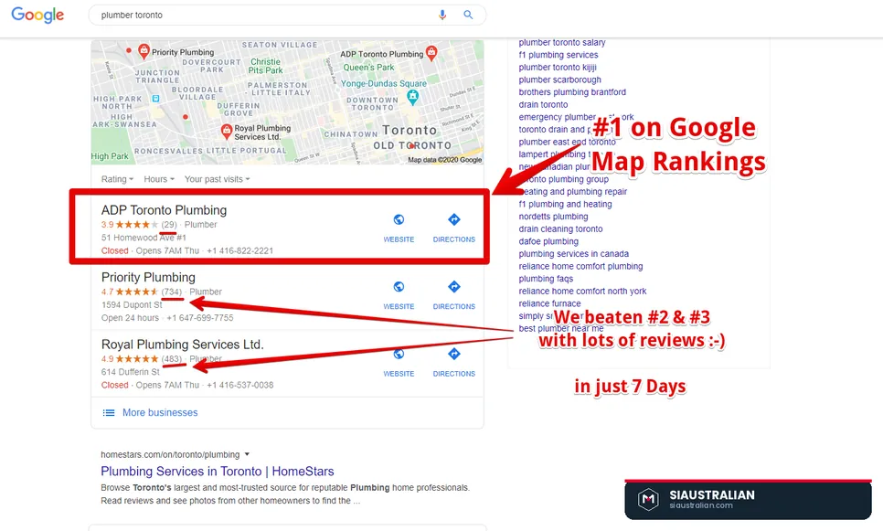Expand Your past visits filter dropdown
This screenshot has width=883, height=531.
coord(217,179)
